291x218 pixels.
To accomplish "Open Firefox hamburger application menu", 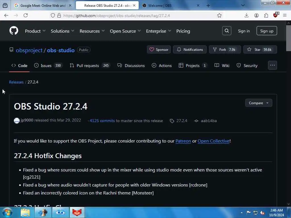I will tap(285, 16).
